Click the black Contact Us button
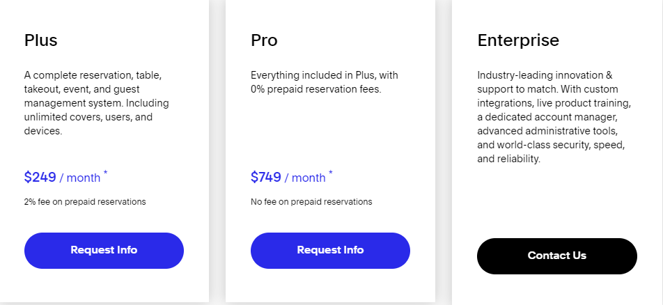 tap(557, 256)
